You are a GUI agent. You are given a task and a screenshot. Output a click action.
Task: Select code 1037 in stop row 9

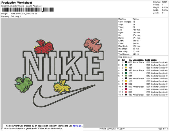(x=148, y=84)
